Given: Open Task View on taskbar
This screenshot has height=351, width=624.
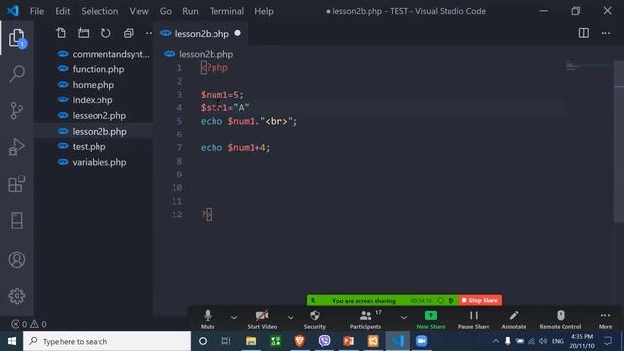Looking at the screenshot, I should coord(226,341).
